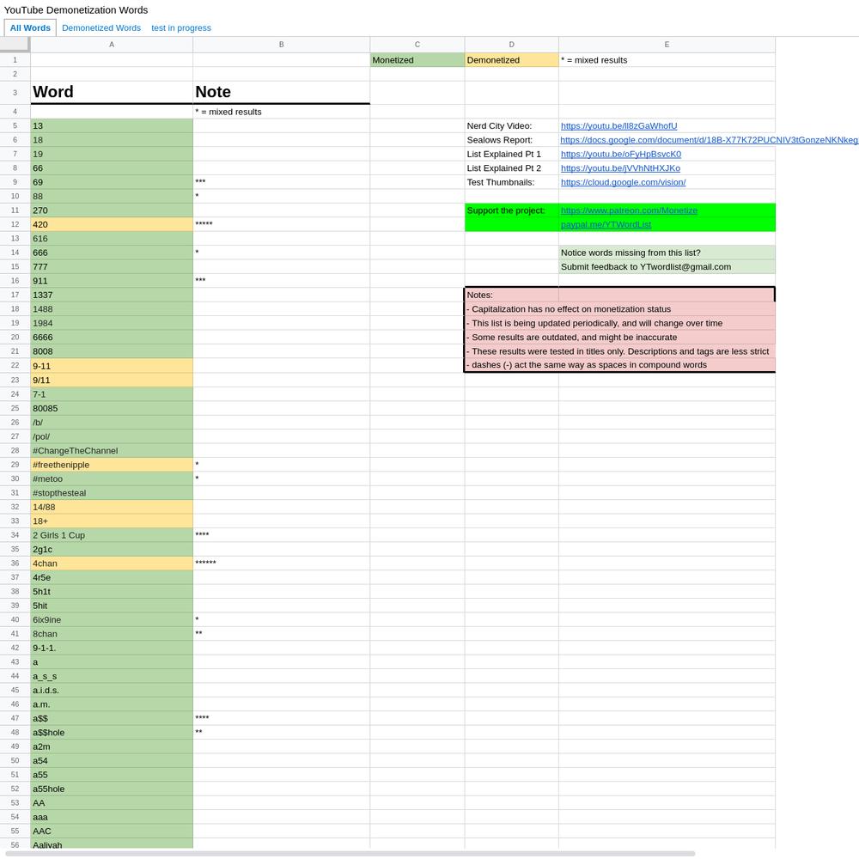Click the Nerd City Video label cell
Screen dimensions: 859x859
click(512, 126)
